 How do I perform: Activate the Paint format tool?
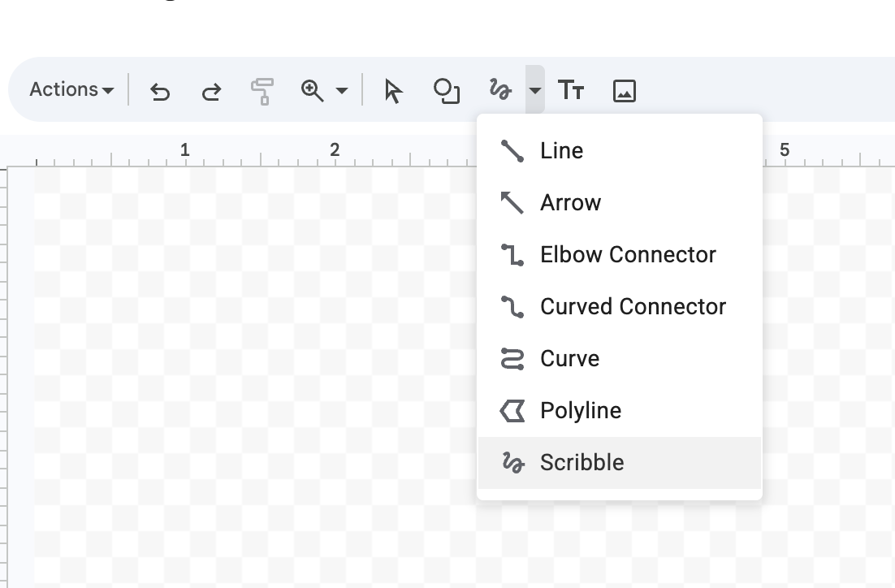point(262,91)
